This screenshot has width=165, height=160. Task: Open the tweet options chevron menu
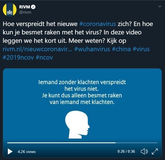tap(160, 6)
